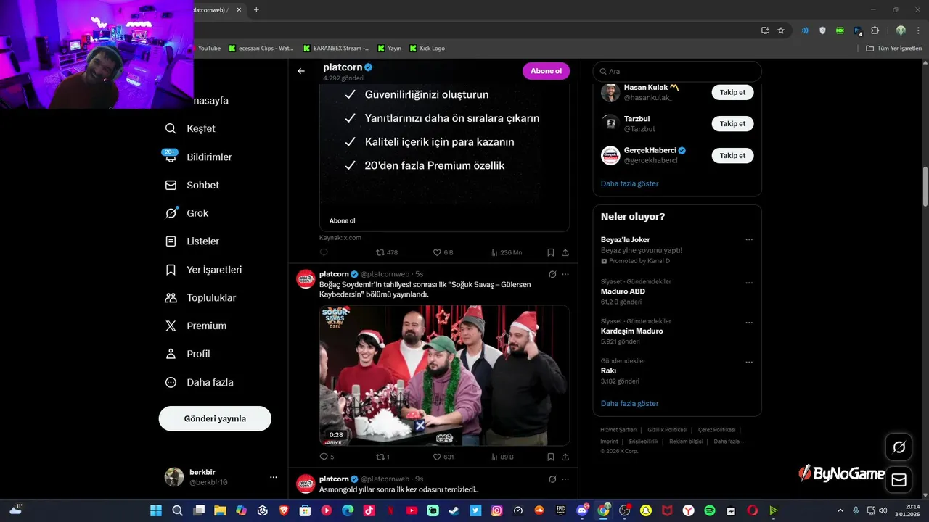
Task: Reply to post with 5 comments
Action: coord(327,457)
